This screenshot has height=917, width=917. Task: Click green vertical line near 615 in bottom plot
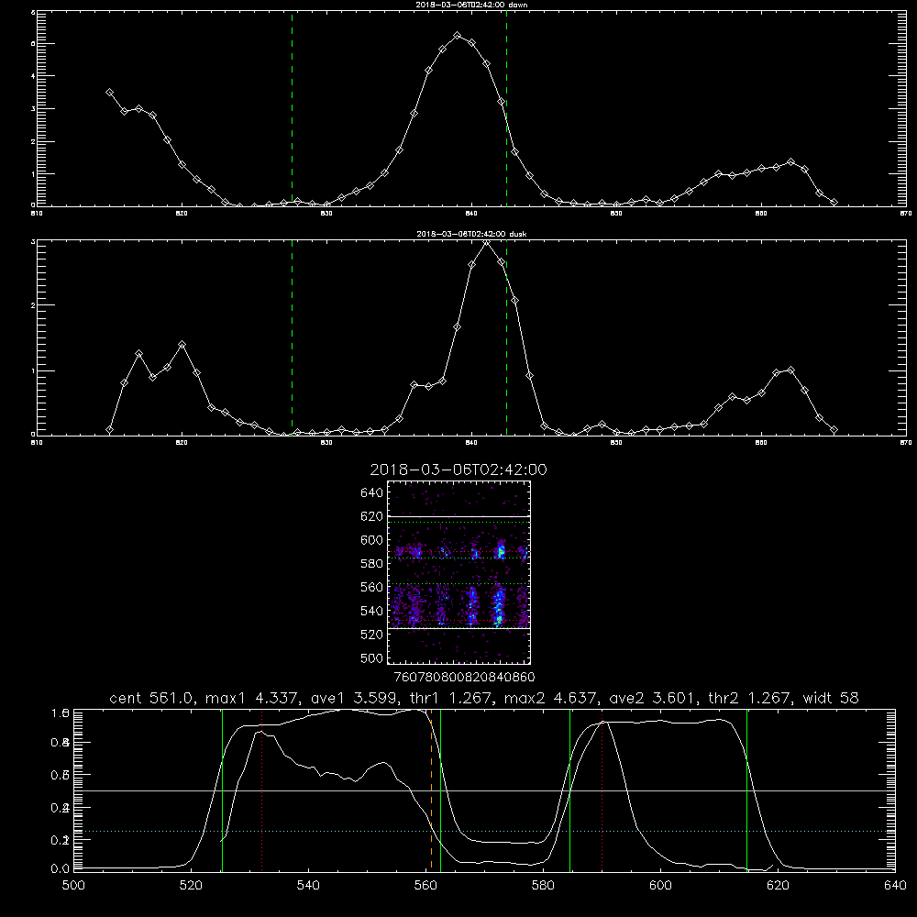click(x=746, y=790)
